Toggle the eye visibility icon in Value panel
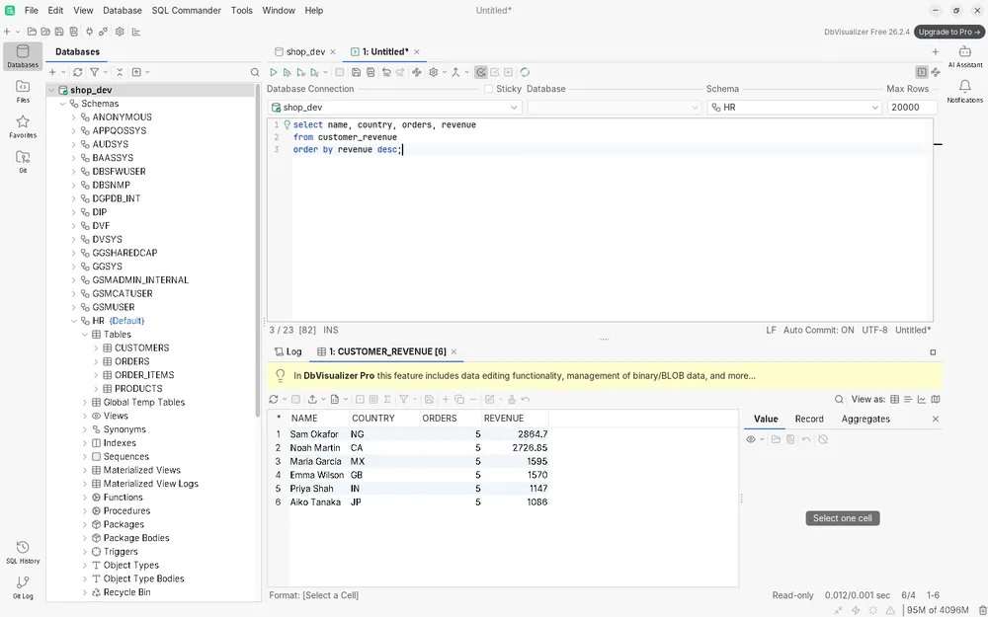The width and height of the screenshot is (988, 617). 751,439
